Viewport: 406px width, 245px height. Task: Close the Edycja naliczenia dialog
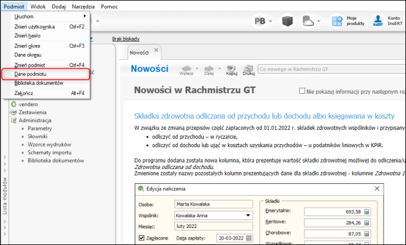click(377, 188)
